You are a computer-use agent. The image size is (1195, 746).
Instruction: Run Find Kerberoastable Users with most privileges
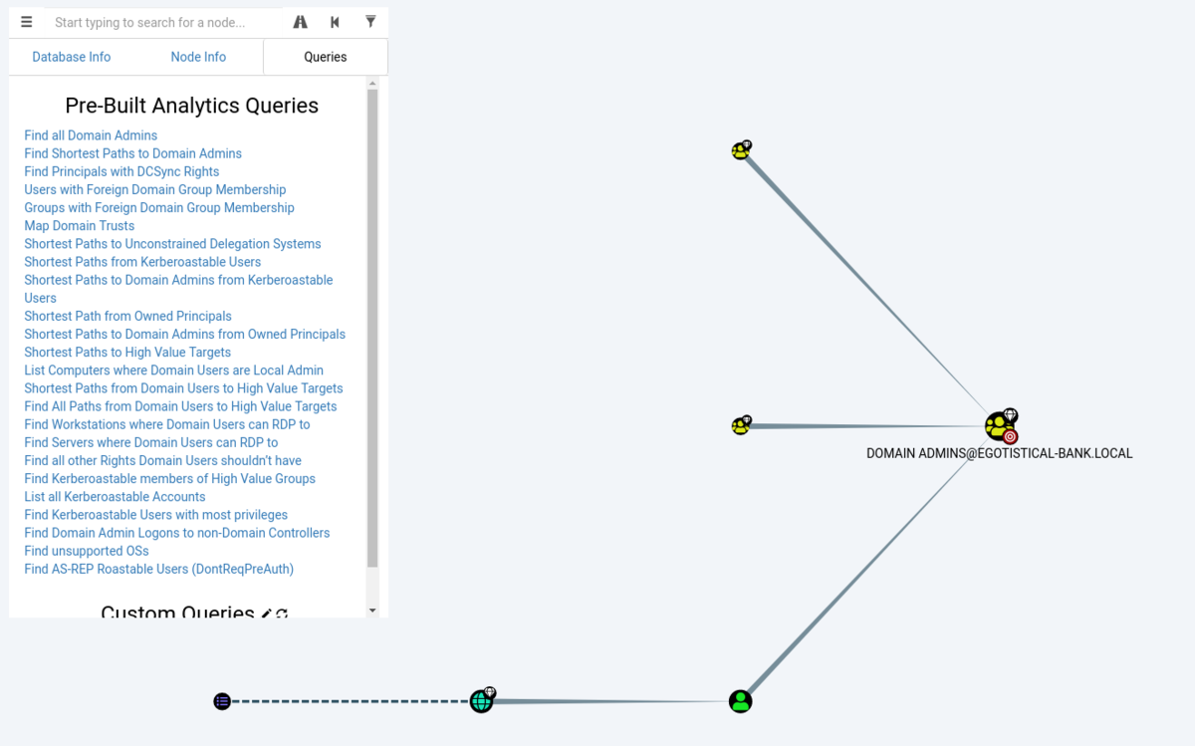[156, 514]
